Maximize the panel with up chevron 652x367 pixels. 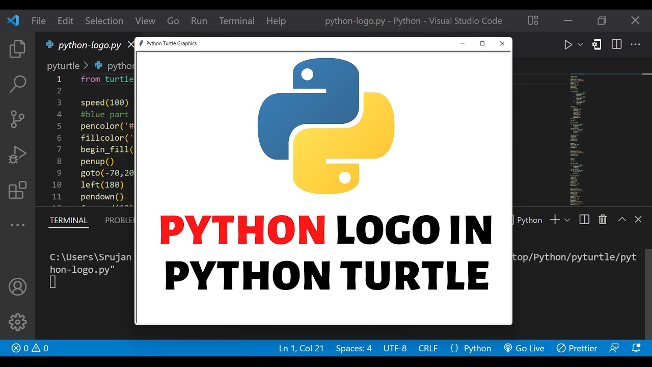pos(622,220)
